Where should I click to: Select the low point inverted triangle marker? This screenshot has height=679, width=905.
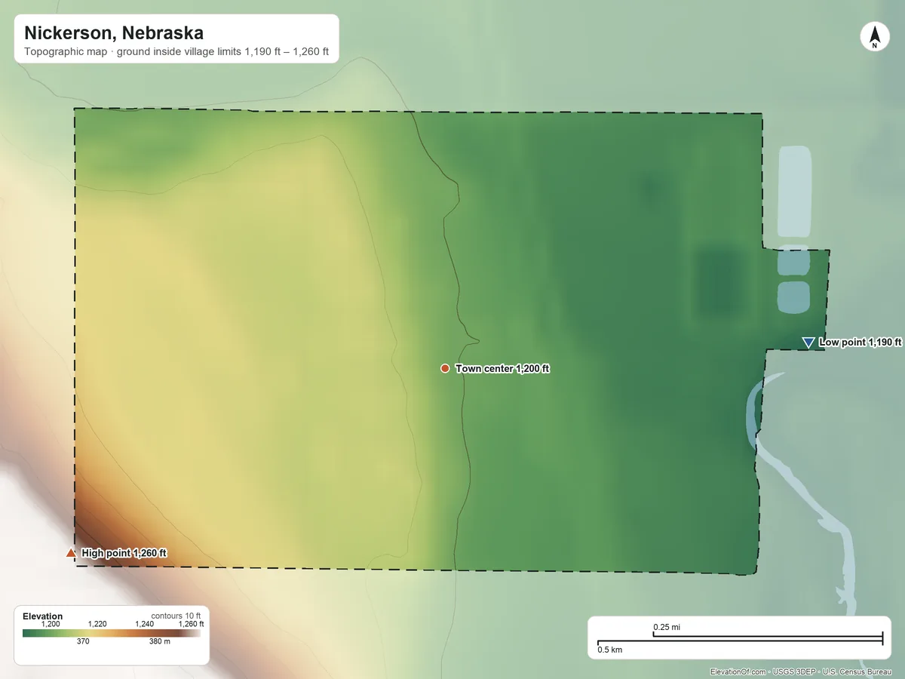click(808, 343)
